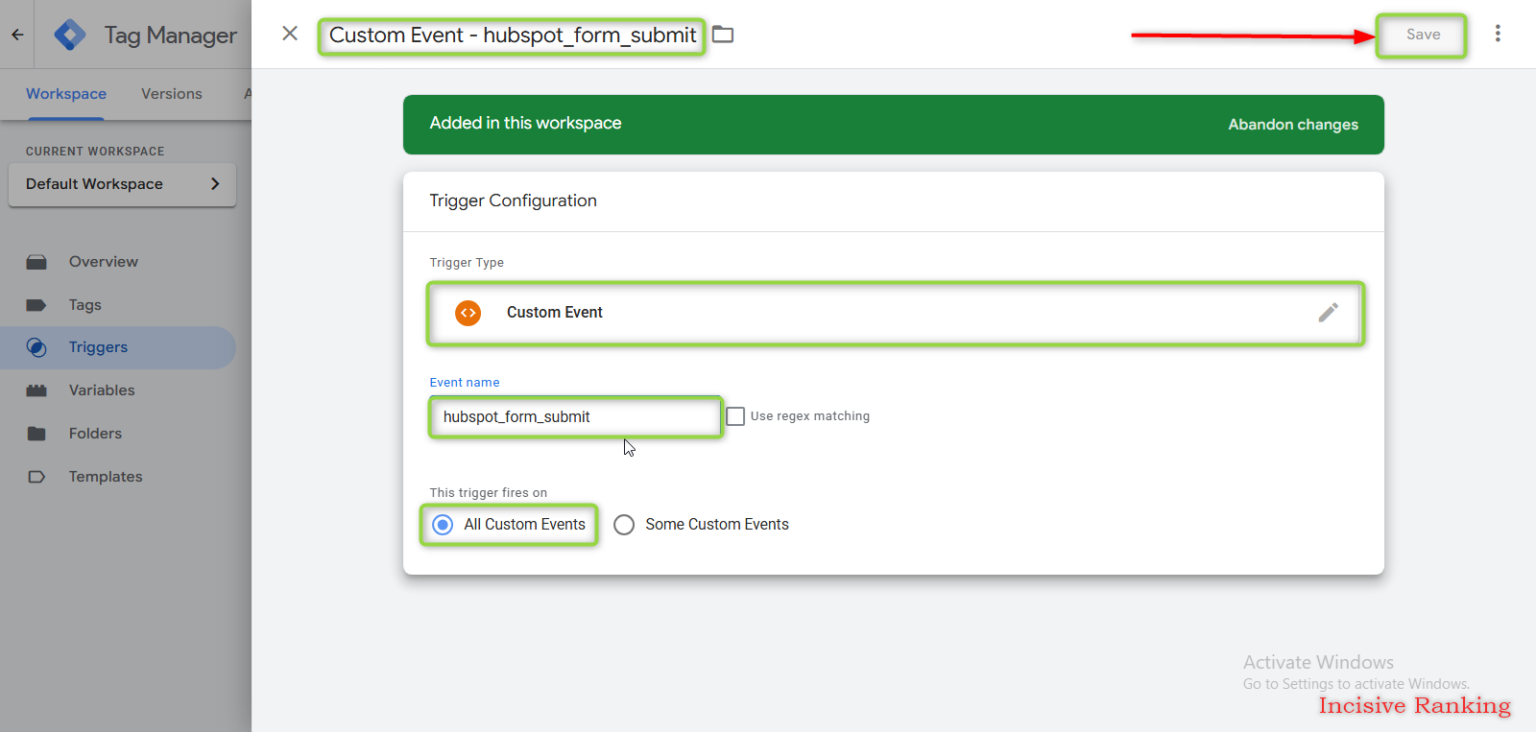
Task: Select All Custom Events radio button
Action: 443,525
